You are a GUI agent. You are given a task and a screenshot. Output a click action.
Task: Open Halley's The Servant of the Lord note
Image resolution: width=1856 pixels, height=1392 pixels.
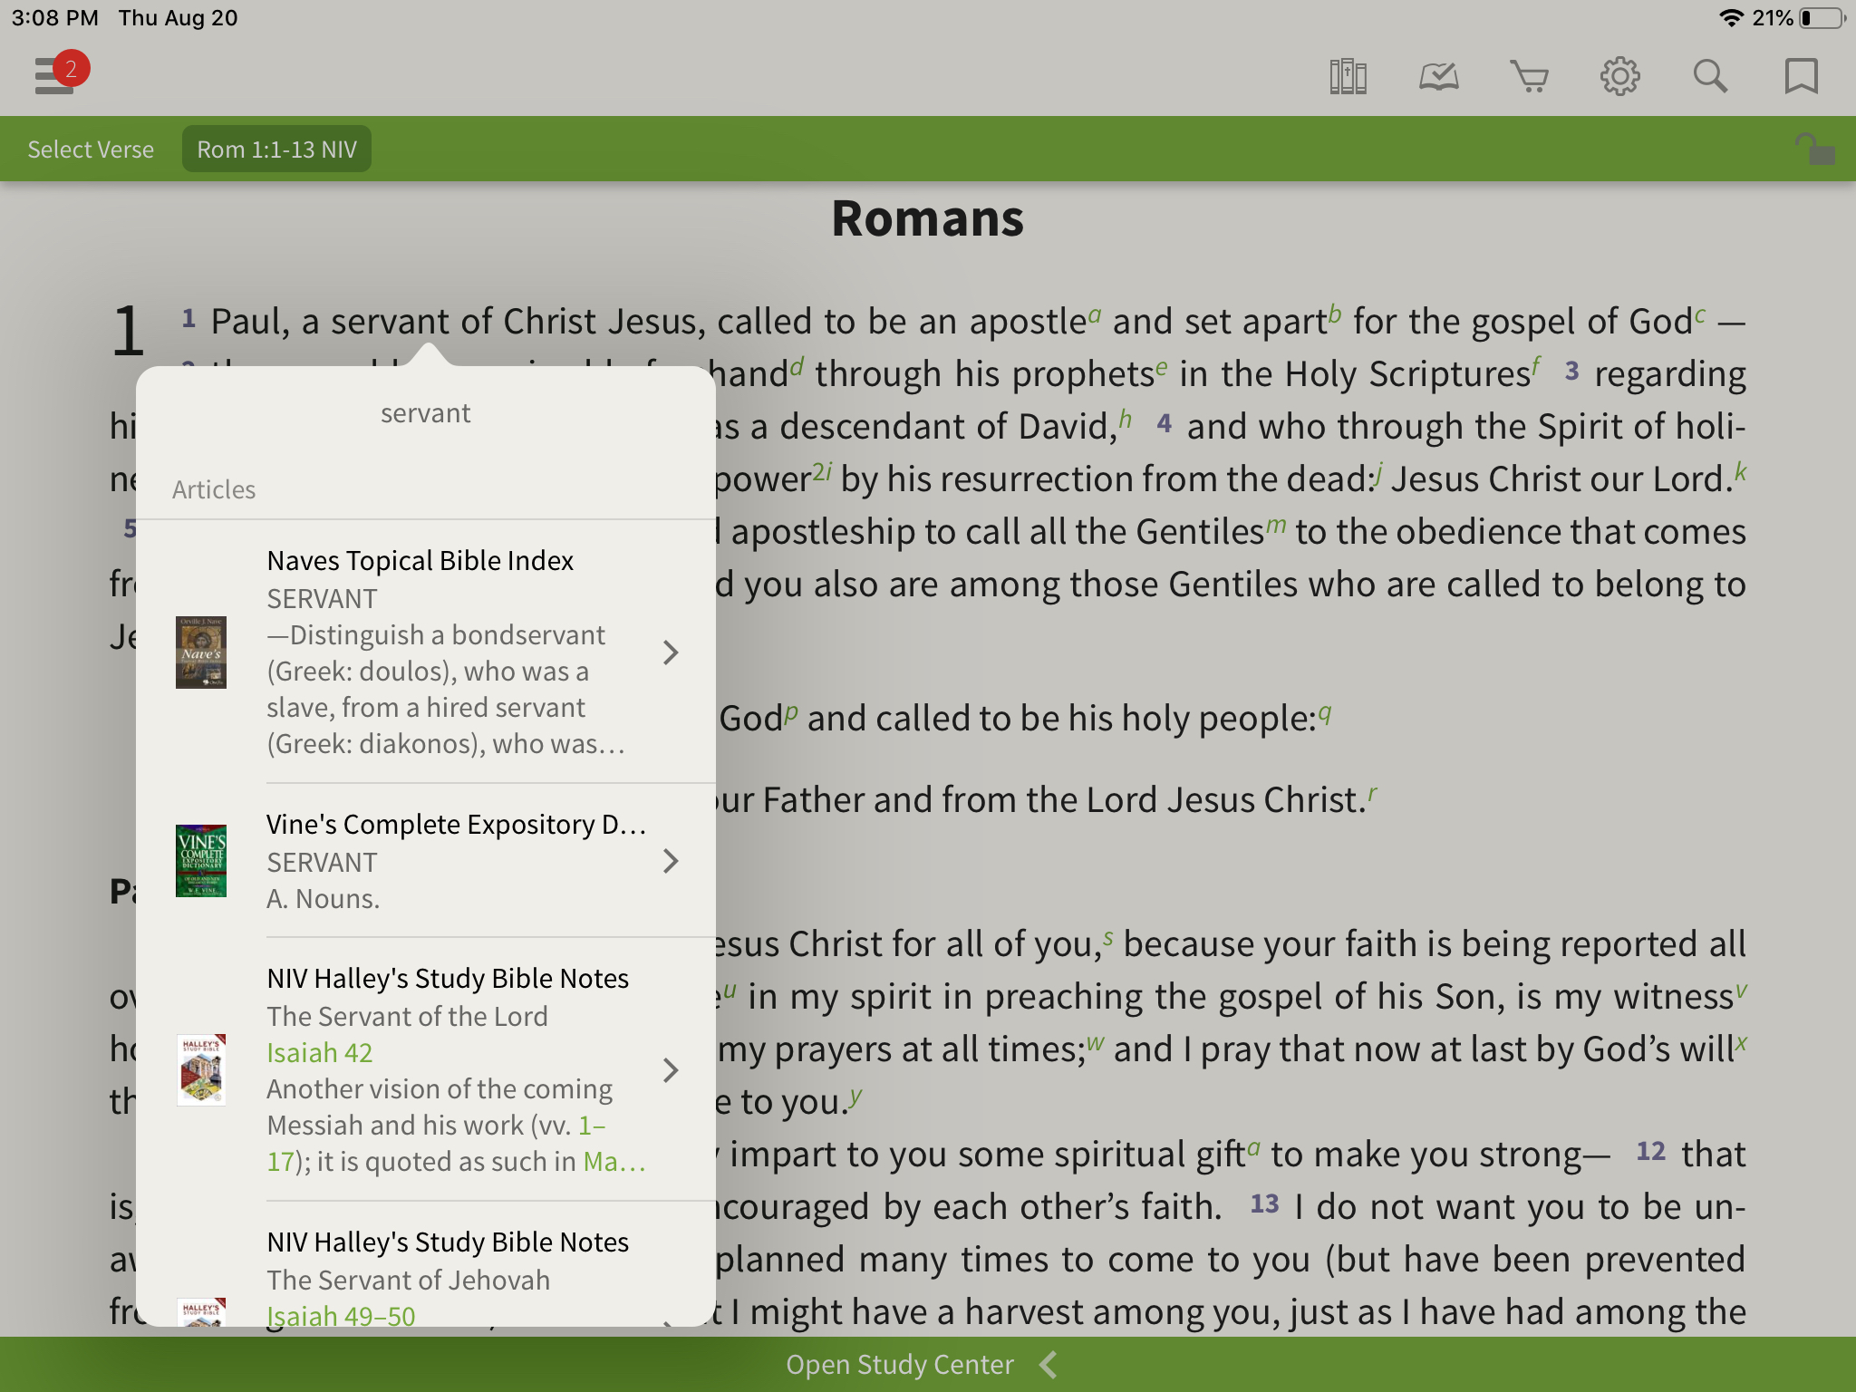pos(426,1069)
